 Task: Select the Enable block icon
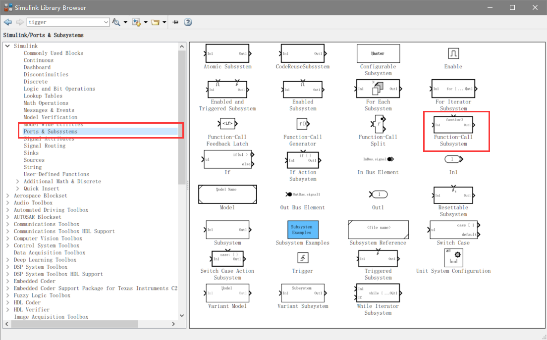tap(453, 53)
